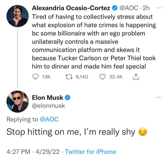Image resolution: width=168 pixels, height=157 pixels.
Task: Open Elon Musk's profile picture
Action: click(x=17, y=102)
